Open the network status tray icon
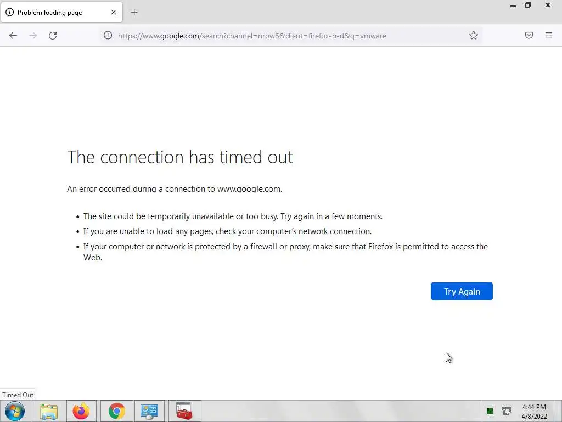 point(507,411)
